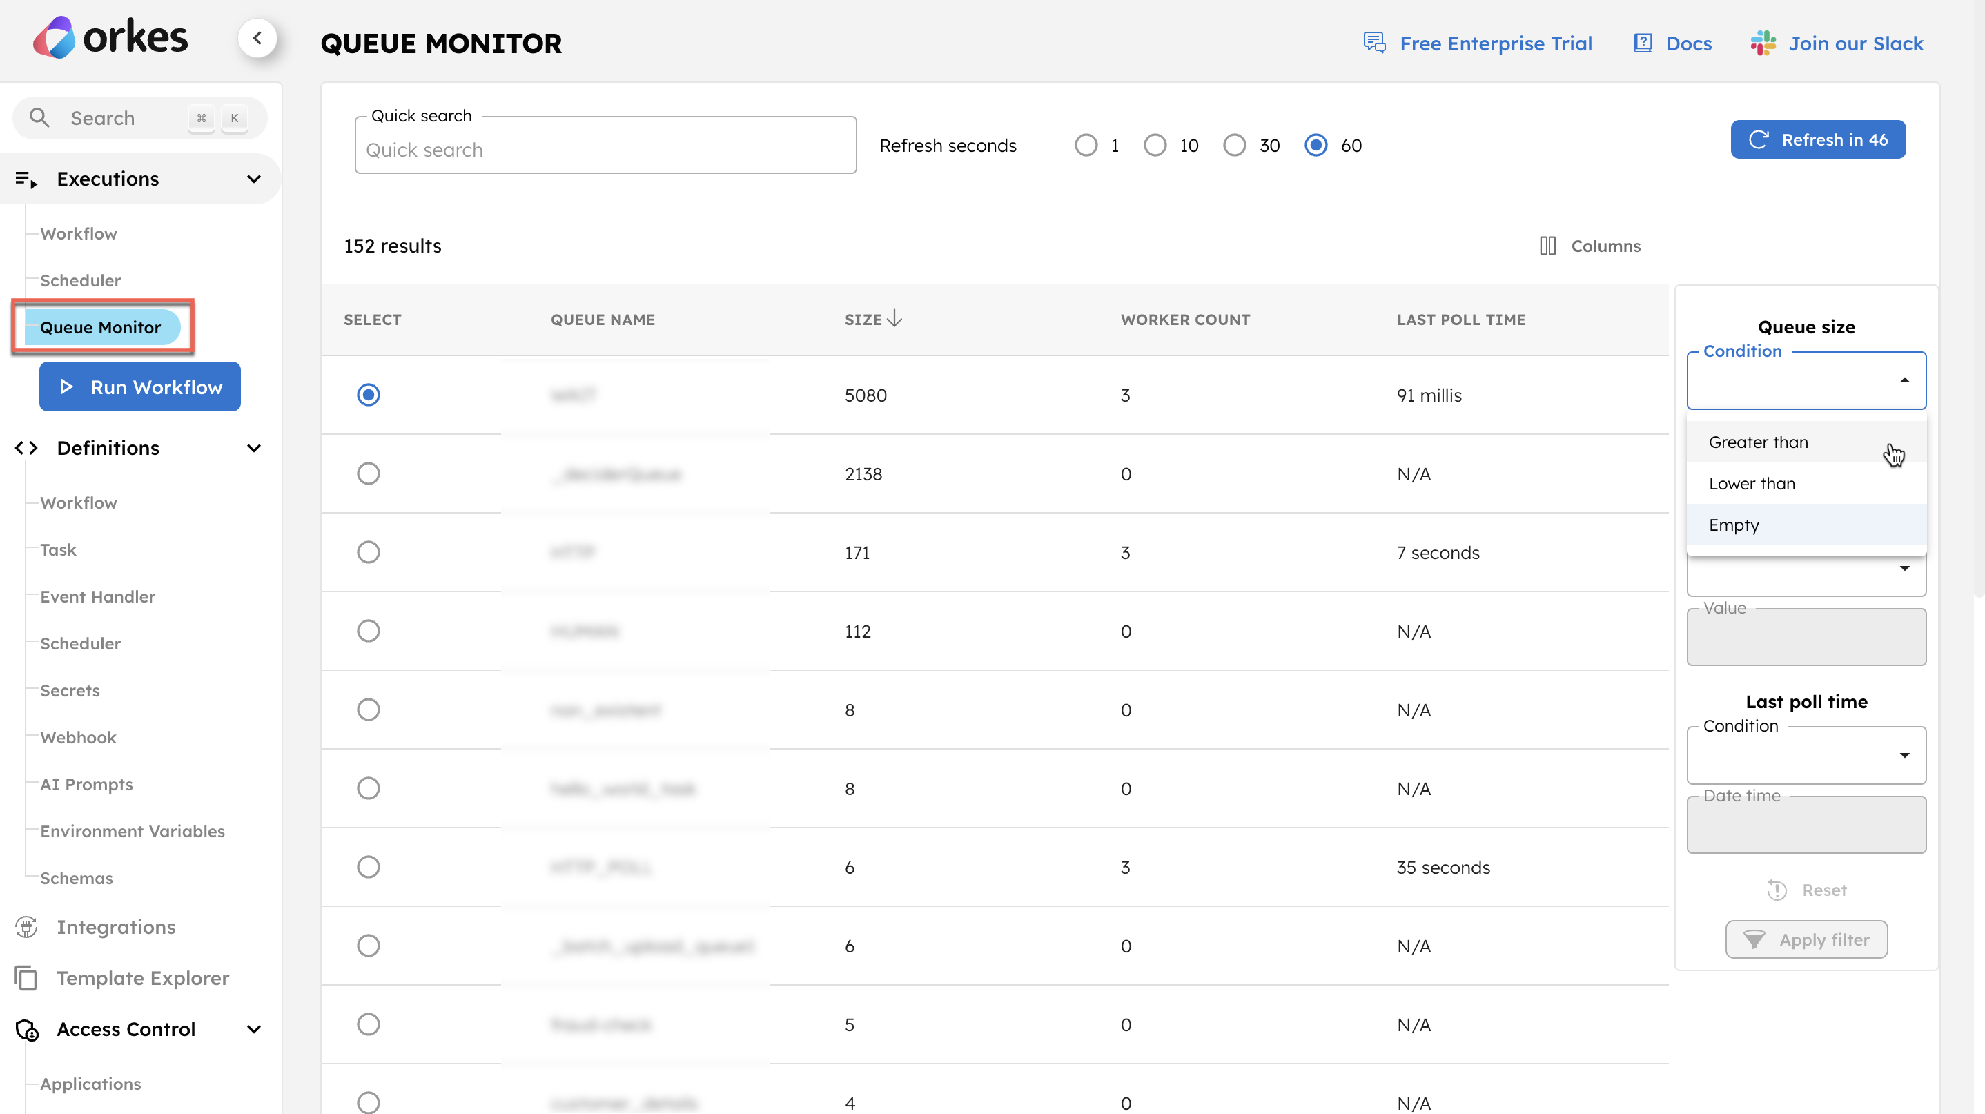Click the Docs help book icon
1985x1114 pixels.
pos(1642,42)
